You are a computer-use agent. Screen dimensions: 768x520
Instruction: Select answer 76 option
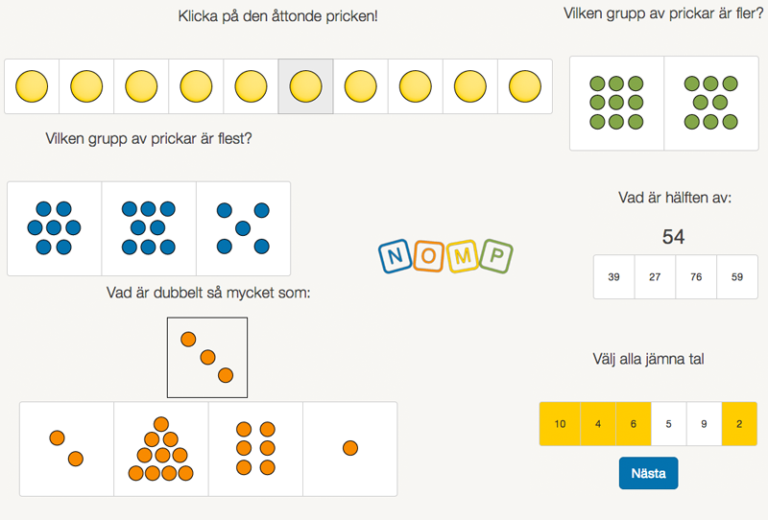[x=696, y=277]
